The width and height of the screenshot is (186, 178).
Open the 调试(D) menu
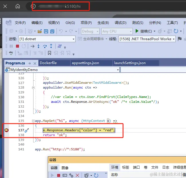click(120, 23)
